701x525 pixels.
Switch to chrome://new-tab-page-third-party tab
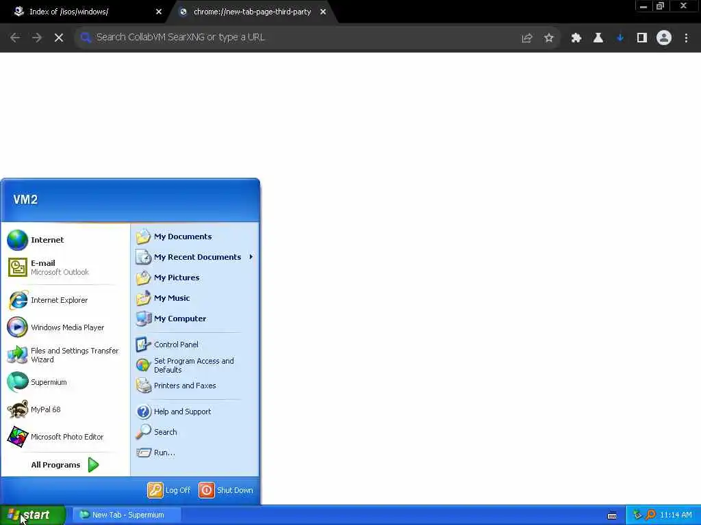[x=252, y=12]
